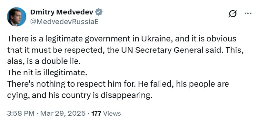Click the line 'The nit is illegitimate.'
This screenshot has width=258, height=124.
pyautogui.click(x=47, y=73)
